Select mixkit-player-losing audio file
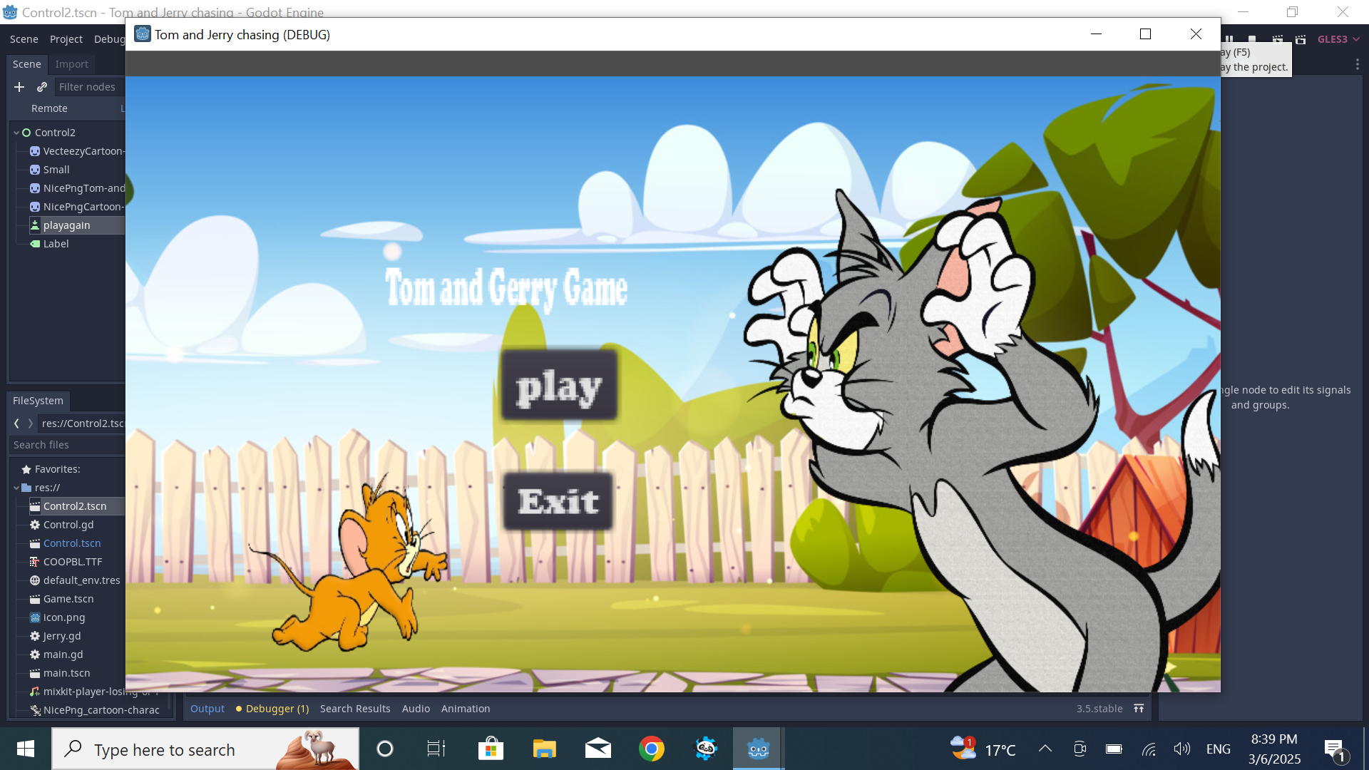This screenshot has width=1369, height=770. point(94,692)
